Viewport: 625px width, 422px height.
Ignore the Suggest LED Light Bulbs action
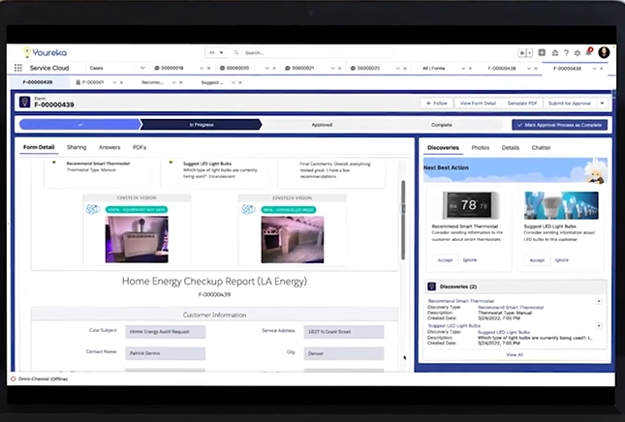tap(562, 260)
